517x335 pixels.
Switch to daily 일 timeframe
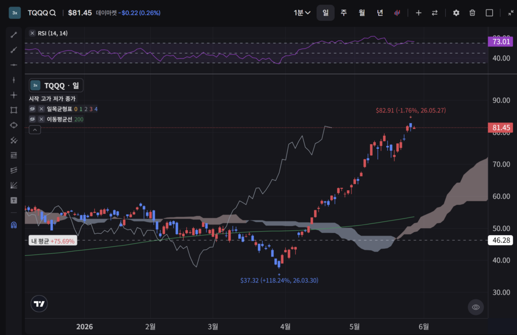(326, 13)
